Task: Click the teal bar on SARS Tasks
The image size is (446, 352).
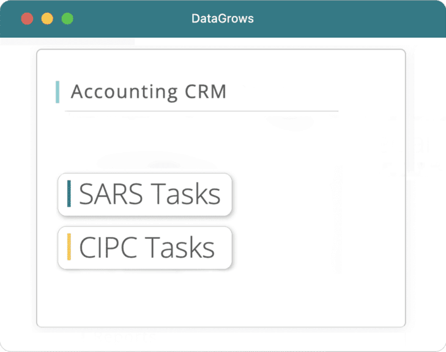Action: point(69,194)
